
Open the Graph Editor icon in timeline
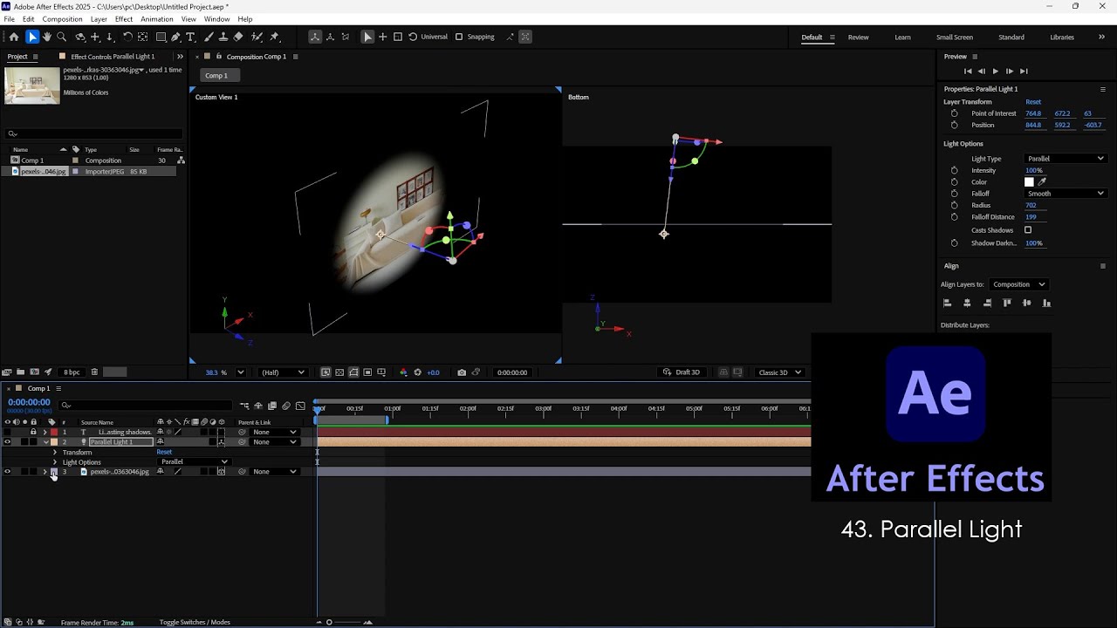(x=300, y=406)
